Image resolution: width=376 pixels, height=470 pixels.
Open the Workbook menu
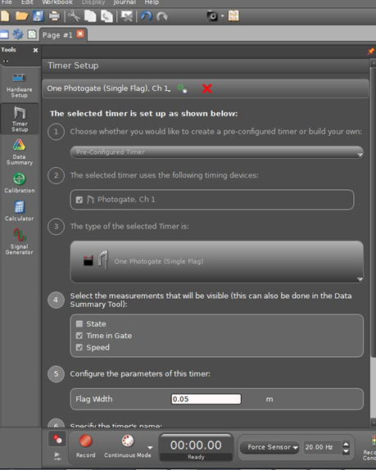tap(57, 2)
